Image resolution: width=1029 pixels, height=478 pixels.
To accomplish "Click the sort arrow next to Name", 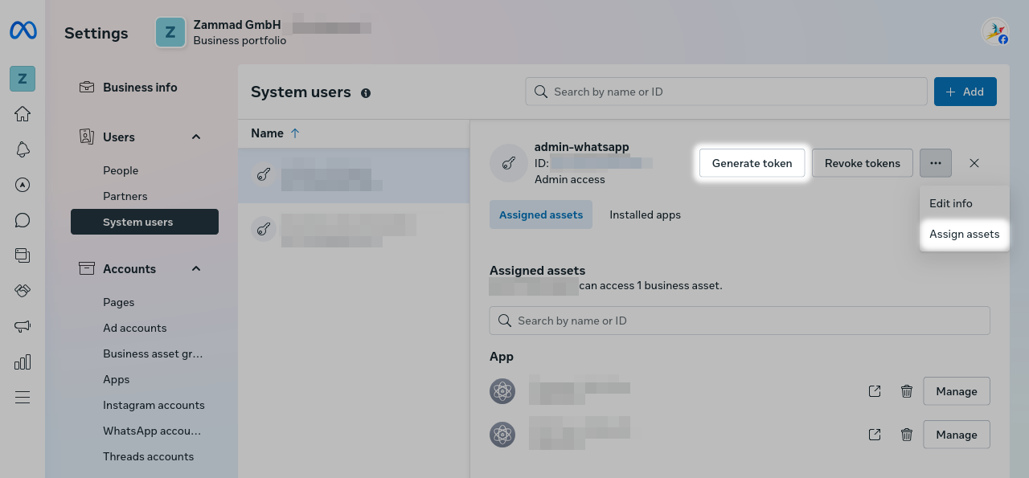I will click(x=295, y=133).
